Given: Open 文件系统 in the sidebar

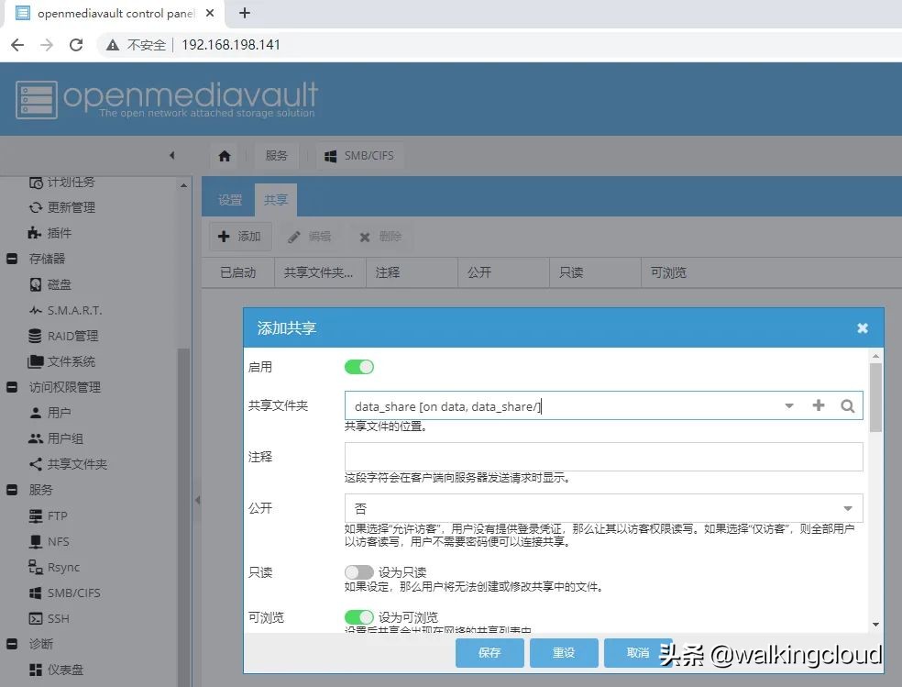Looking at the screenshot, I should pyautogui.click(x=61, y=362).
